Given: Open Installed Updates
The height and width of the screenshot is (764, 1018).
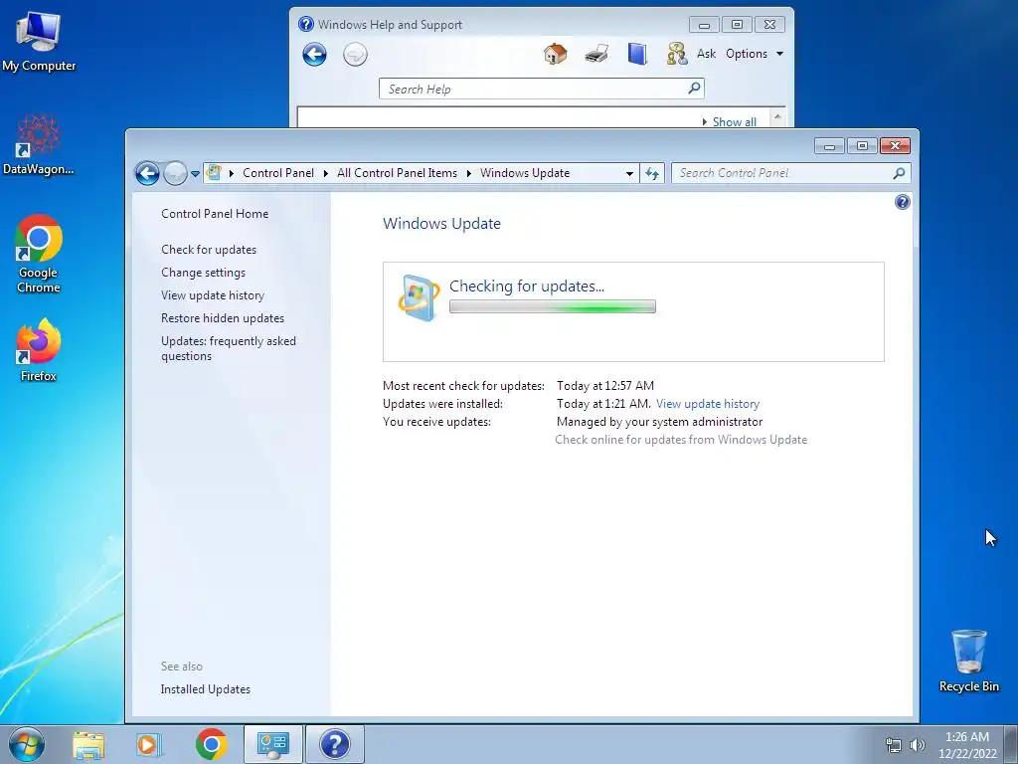Looking at the screenshot, I should click(205, 689).
